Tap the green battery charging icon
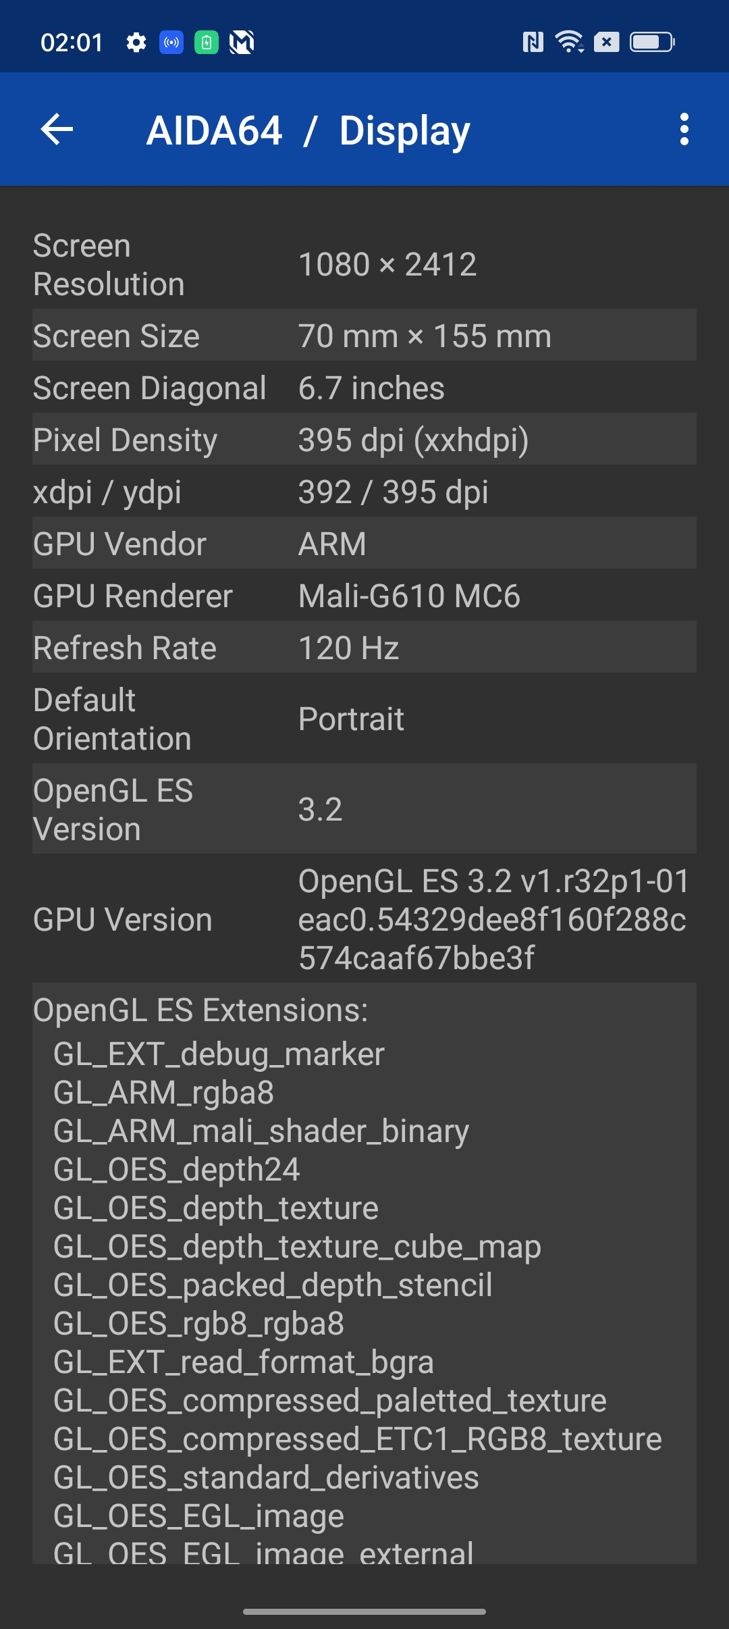Screen dimensions: 729x1629 click(207, 43)
